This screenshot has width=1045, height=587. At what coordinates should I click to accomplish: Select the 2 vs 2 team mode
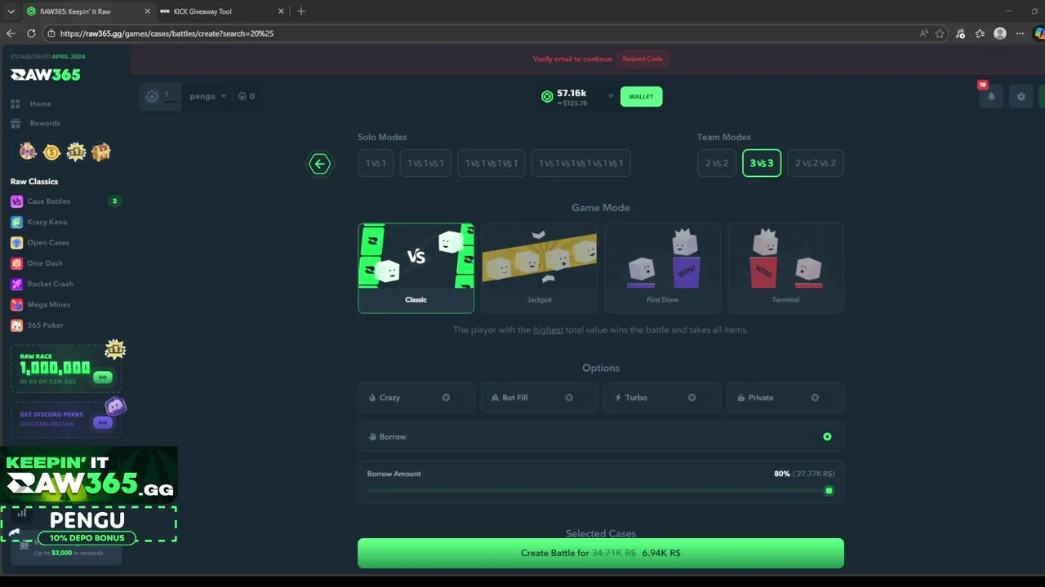pos(717,163)
